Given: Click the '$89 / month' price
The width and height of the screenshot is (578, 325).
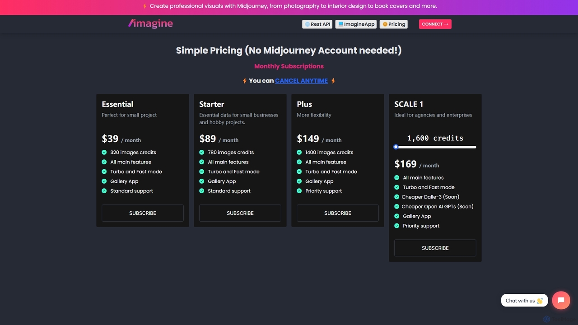Looking at the screenshot, I should click(x=219, y=139).
